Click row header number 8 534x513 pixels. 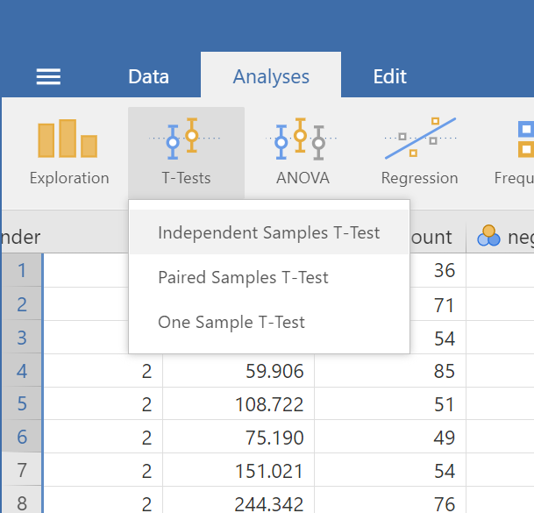(22, 503)
